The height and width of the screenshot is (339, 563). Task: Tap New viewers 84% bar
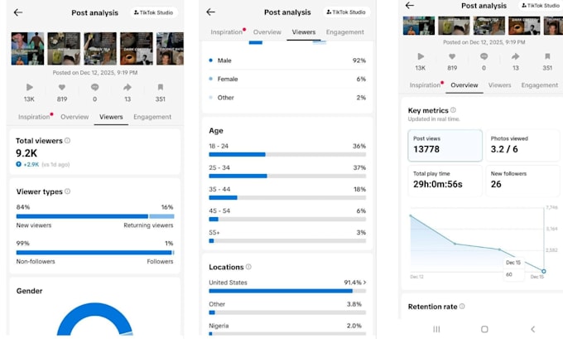pyautogui.click(x=82, y=216)
